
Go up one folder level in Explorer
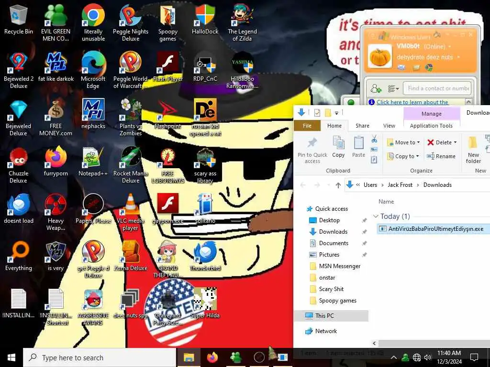coord(338,185)
